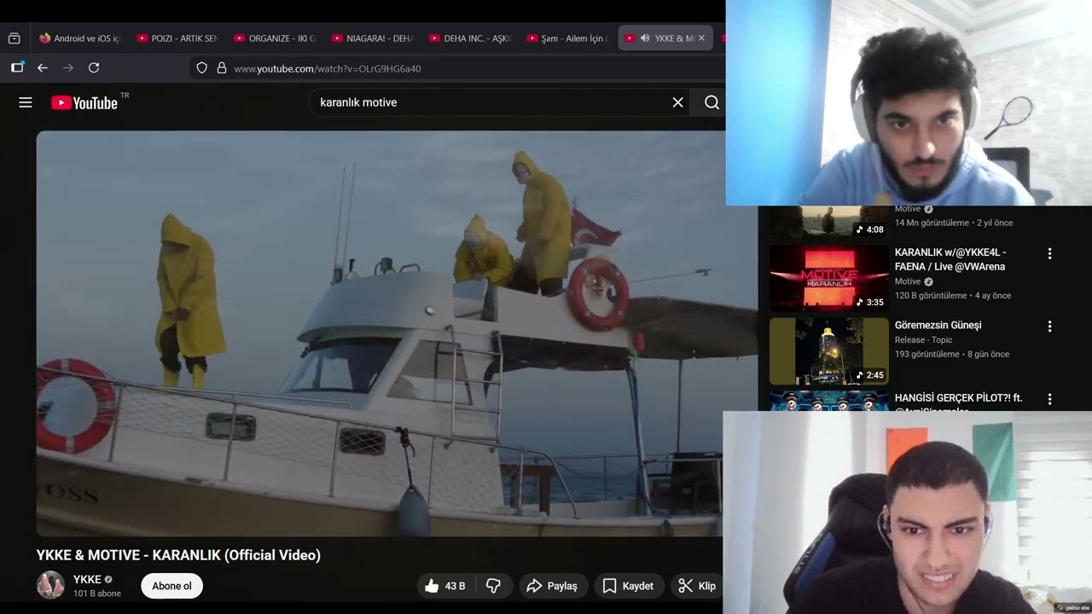Click the '101 B abone' subscriber count
Screen dimensions: 1092x614
[x=97, y=594]
